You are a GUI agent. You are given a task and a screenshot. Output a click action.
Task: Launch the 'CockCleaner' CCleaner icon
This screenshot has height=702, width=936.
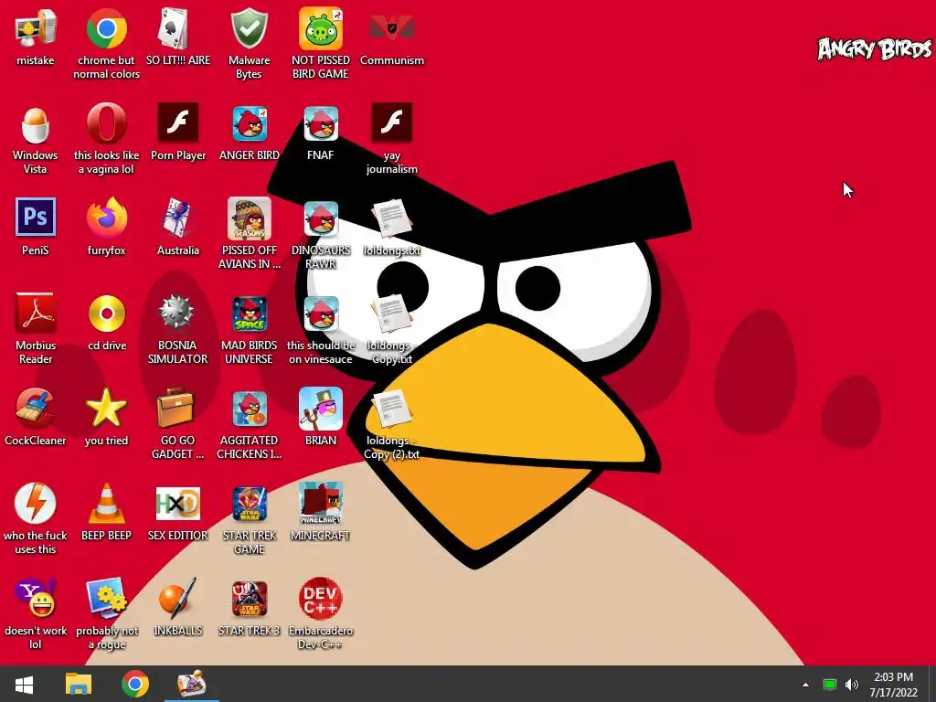tap(36, 409)
